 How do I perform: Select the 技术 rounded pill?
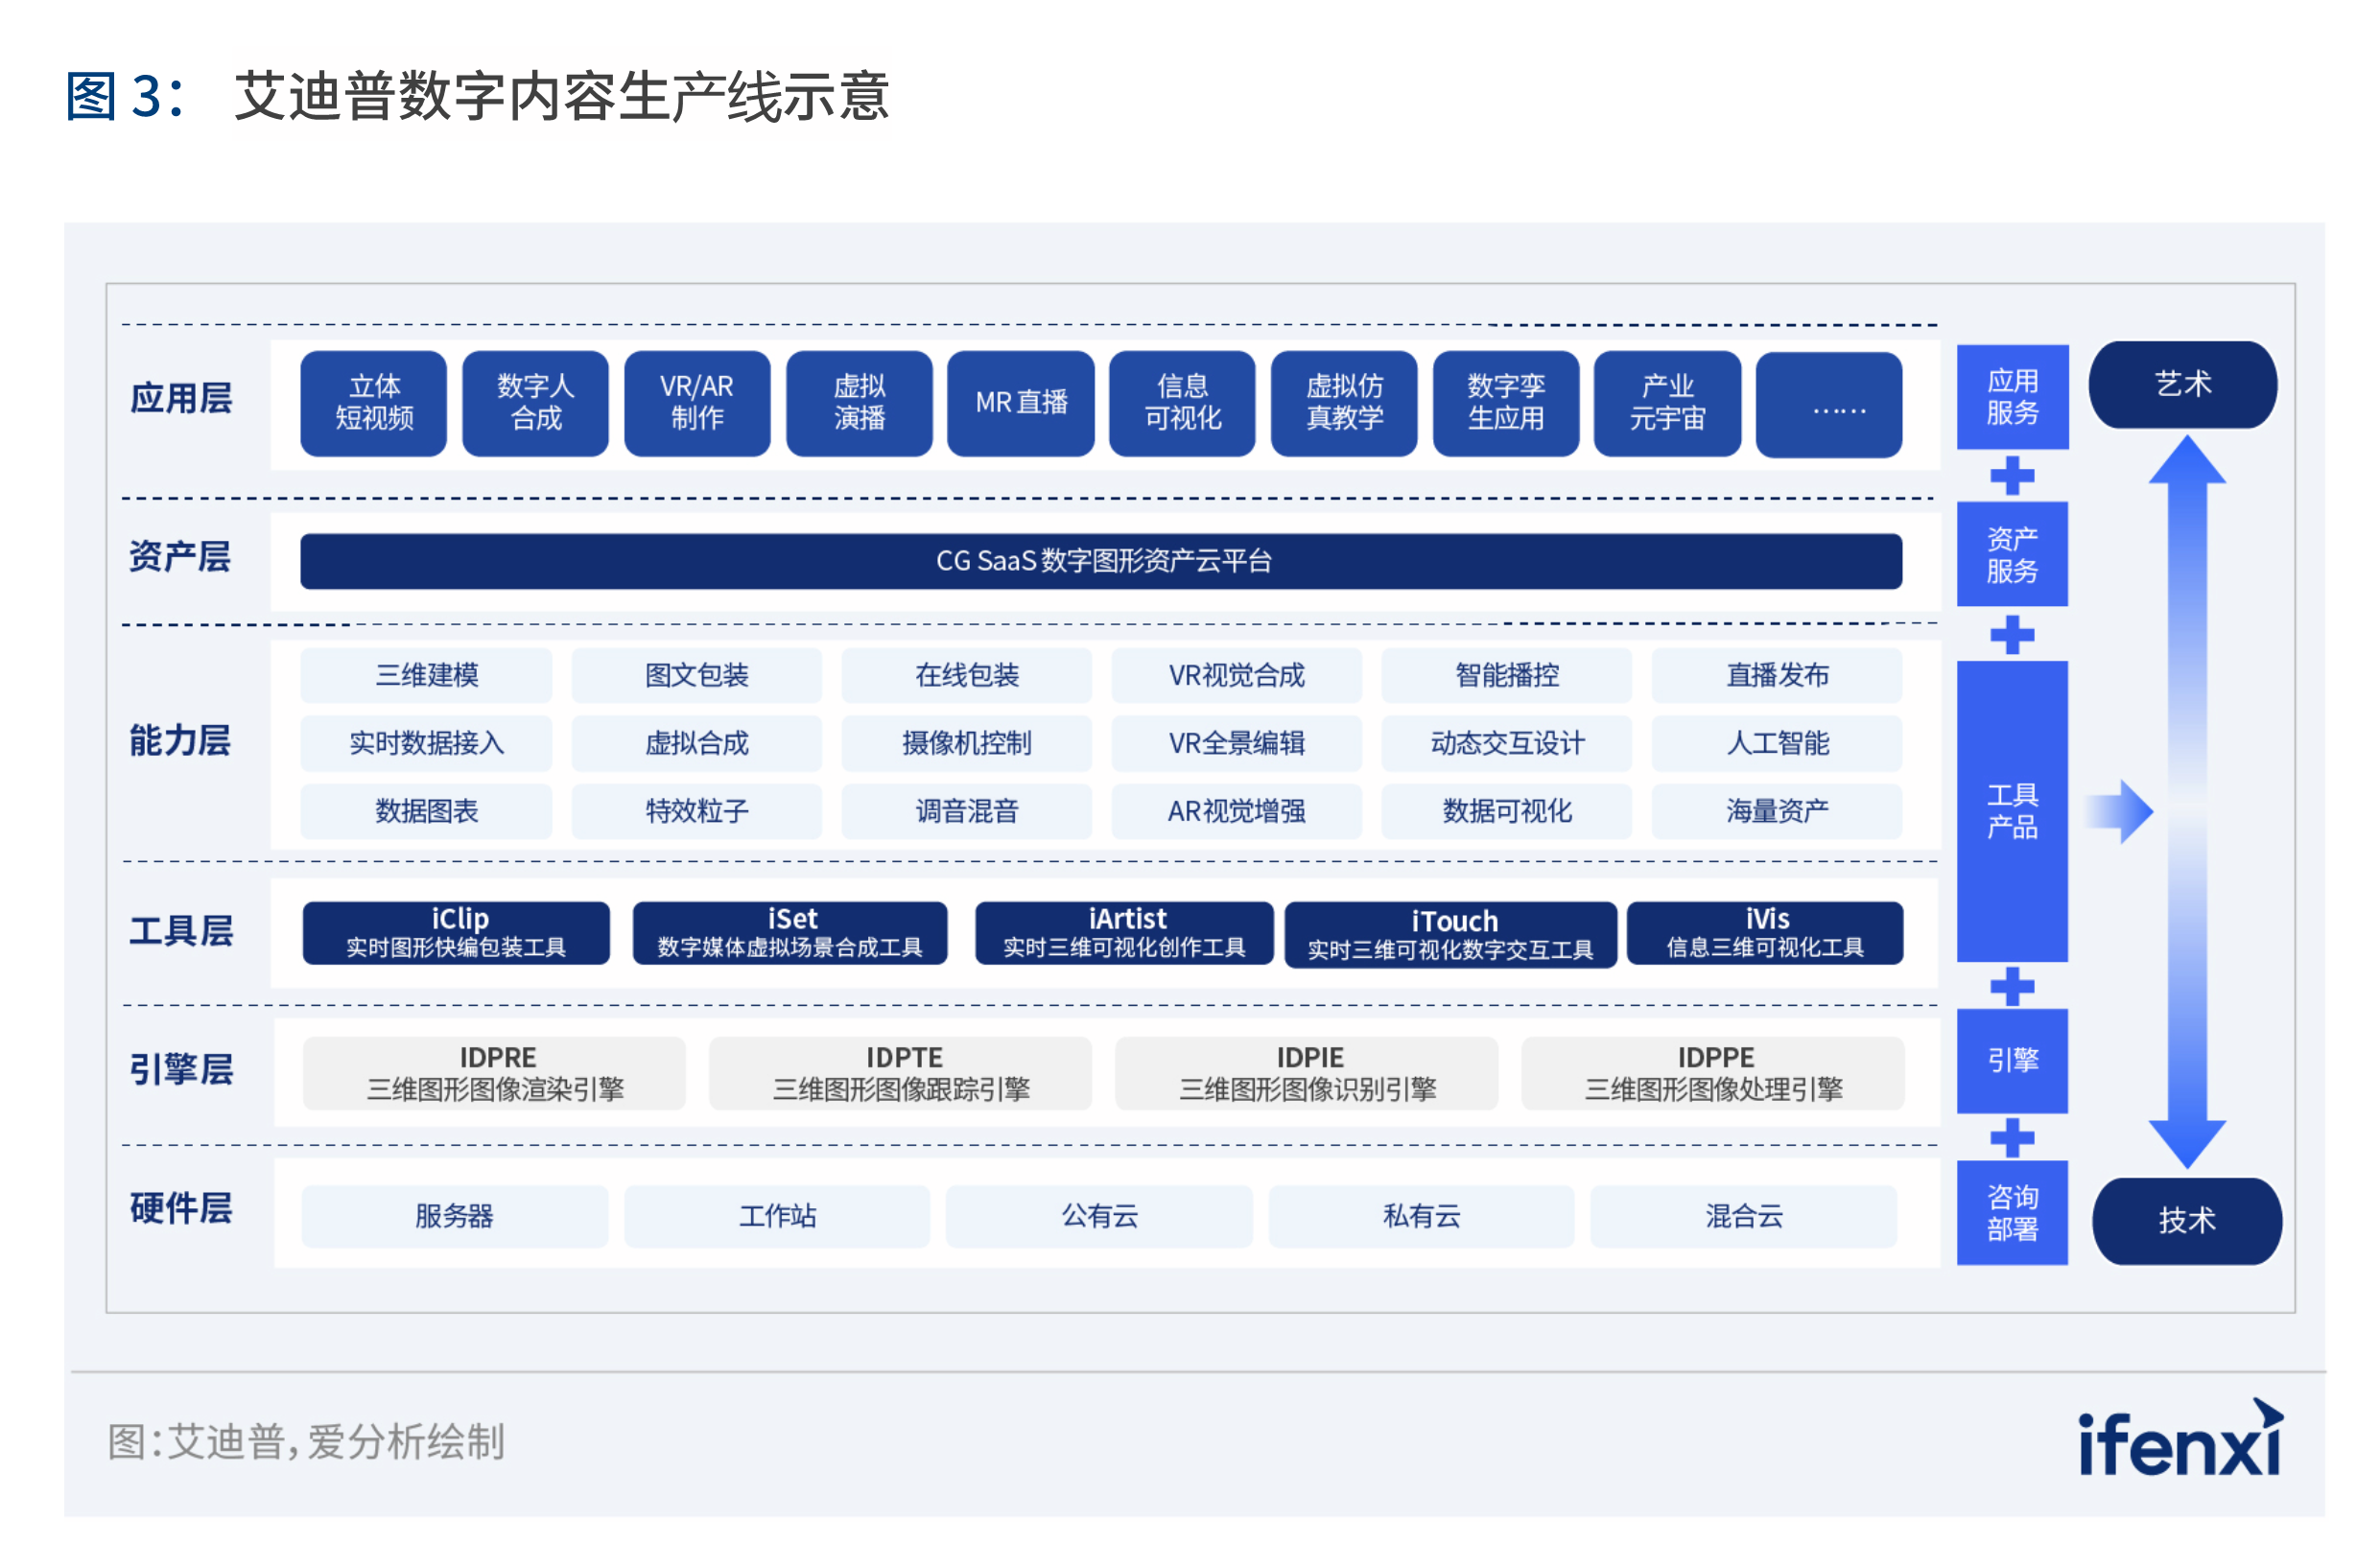2187,1221
